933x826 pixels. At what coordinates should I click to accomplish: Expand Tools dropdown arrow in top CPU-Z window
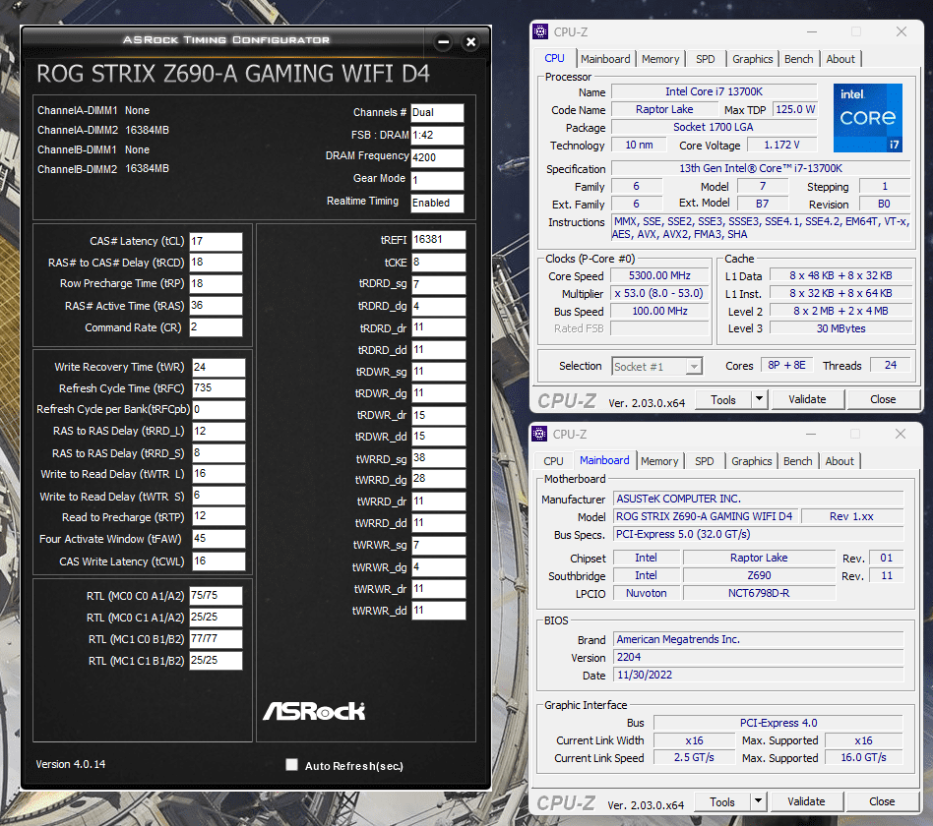[759, 399]
